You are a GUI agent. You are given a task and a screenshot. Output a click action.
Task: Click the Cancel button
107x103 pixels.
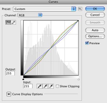click(x=95, y=15)
